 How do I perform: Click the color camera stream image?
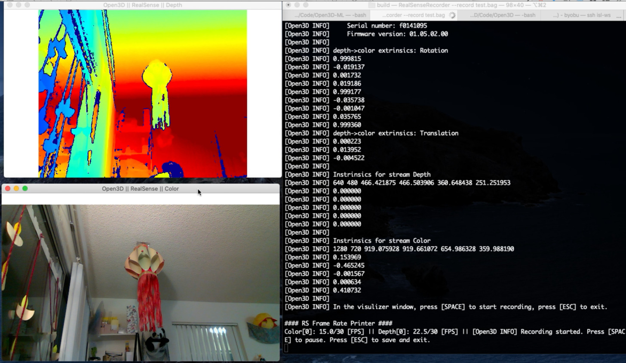click(141, 283)
